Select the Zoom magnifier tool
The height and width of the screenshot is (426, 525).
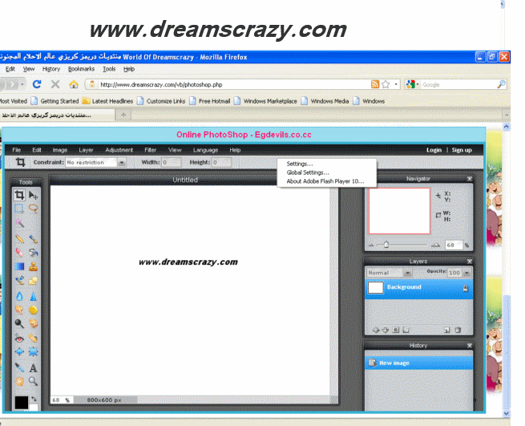pyautogui.click(x=33, y=381)
